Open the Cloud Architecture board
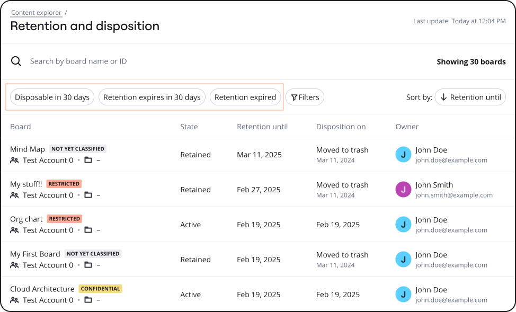516x312 pixels. click(x=42, y=289)
